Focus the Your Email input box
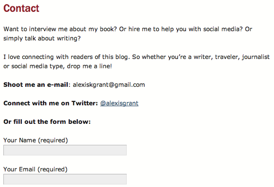The height and width of the screenshot is (187, 274). pos(65,179)
